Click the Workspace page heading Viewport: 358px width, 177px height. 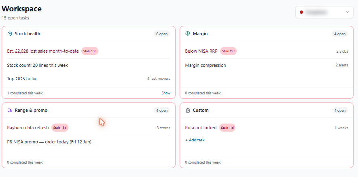click(22, 9)
